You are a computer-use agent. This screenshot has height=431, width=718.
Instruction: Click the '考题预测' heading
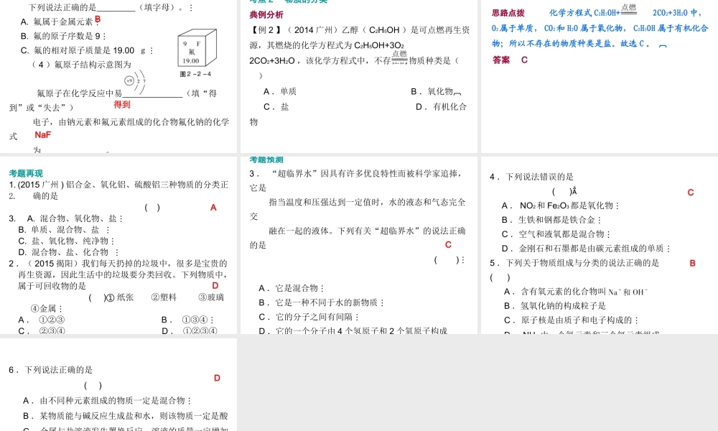(266, 160)
